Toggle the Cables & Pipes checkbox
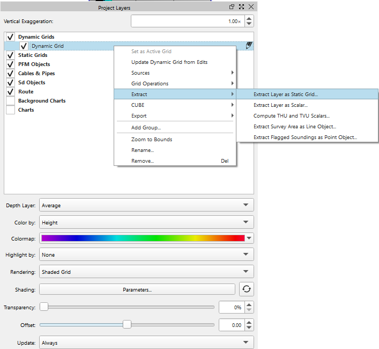379x349 pixels. (x=10, y=74)
